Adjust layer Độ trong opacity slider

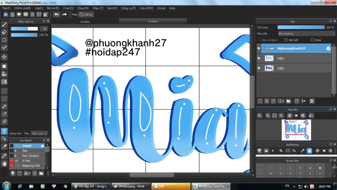(301, 27)
